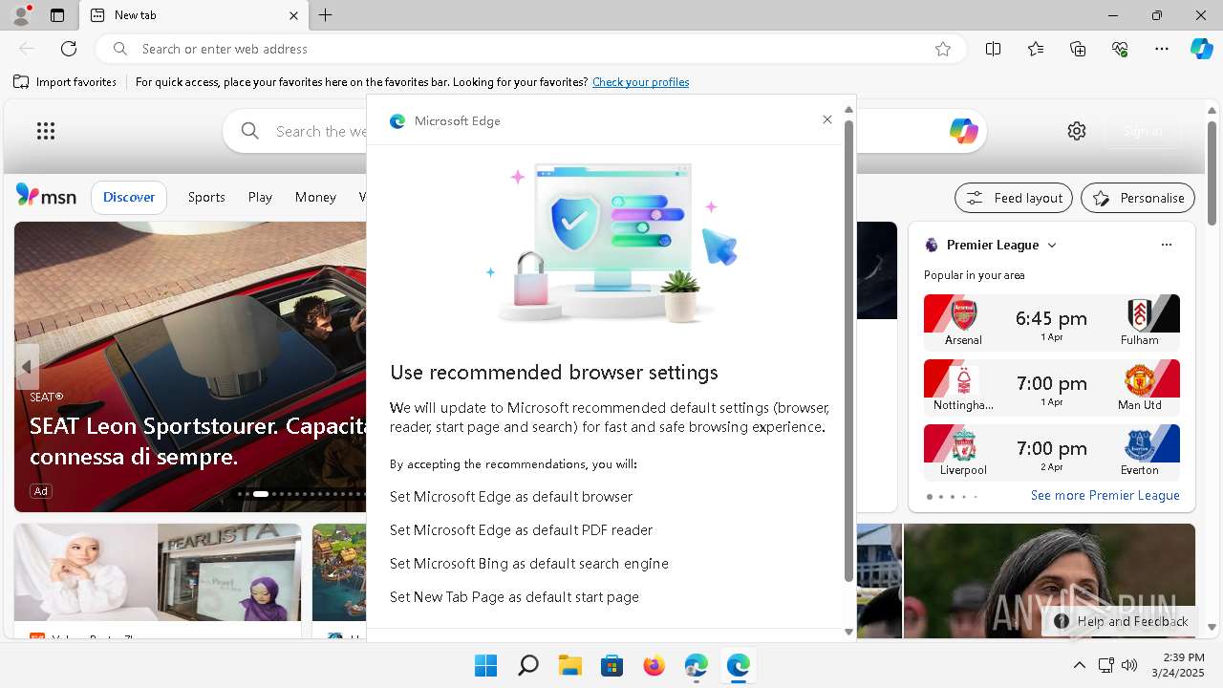Open the tab actions menu icon
The image size is (1223, 688).
point(57,15)
